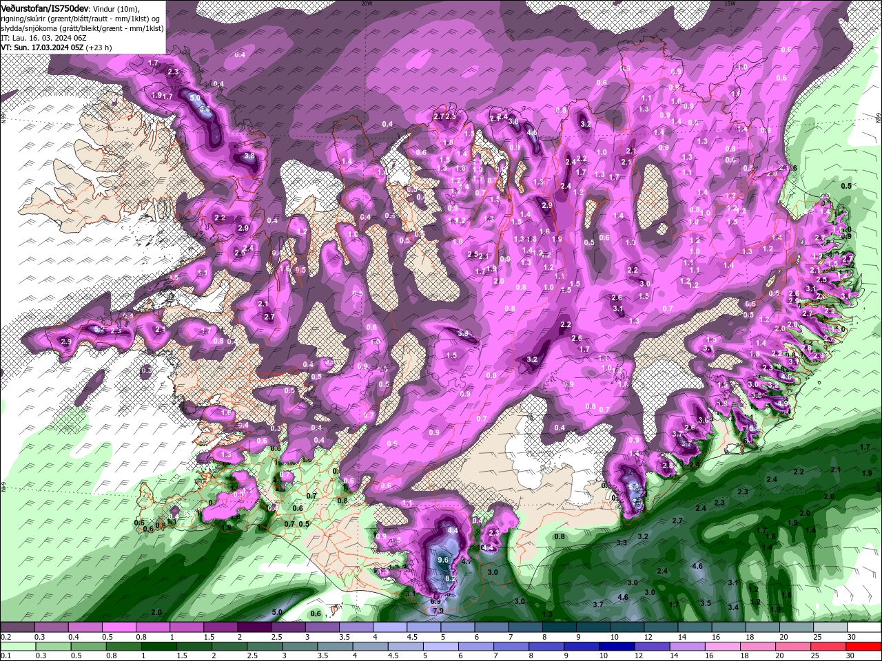Image resolution: width=882 pixels, height=661 pixels.
Task: Click the 'Veðurstofan/IS750dev' title text
Action: click(x=43, y=8)
